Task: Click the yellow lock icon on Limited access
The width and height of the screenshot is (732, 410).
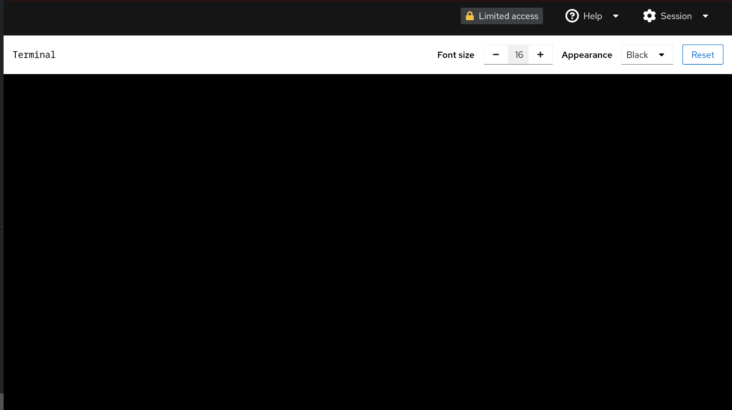Action: pyautogui.click(x=470, y=16)
